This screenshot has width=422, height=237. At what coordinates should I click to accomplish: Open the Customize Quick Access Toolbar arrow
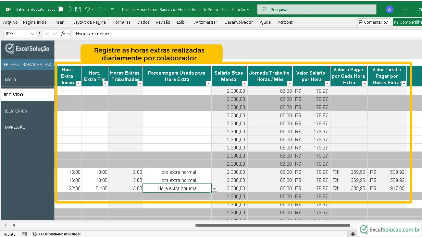pyautogui.click(x=113, y=9)
